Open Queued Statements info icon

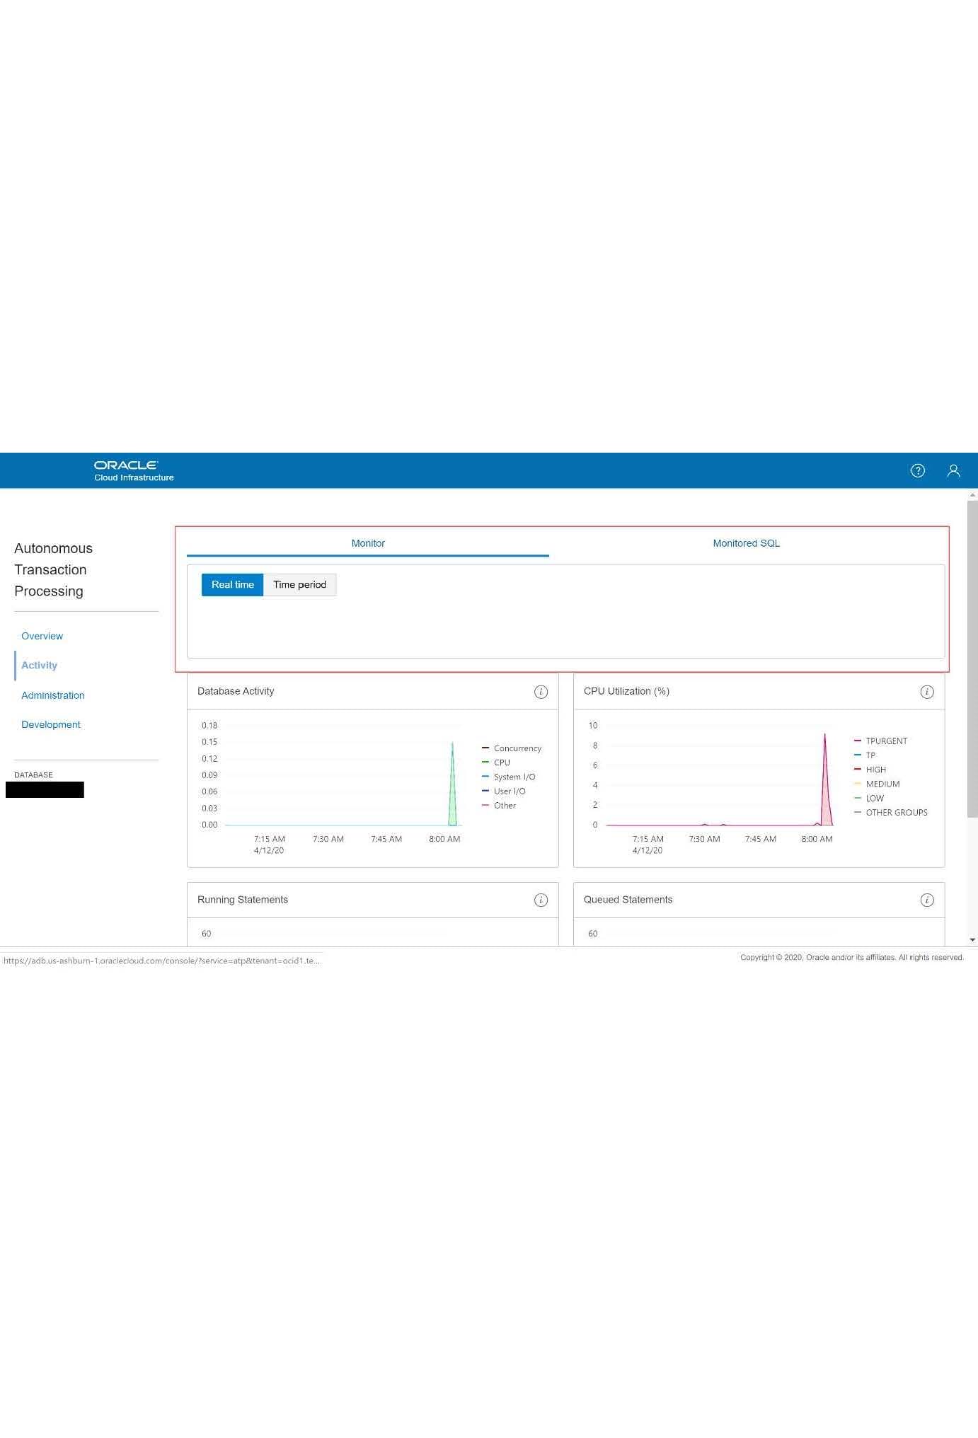coord(926,900)
